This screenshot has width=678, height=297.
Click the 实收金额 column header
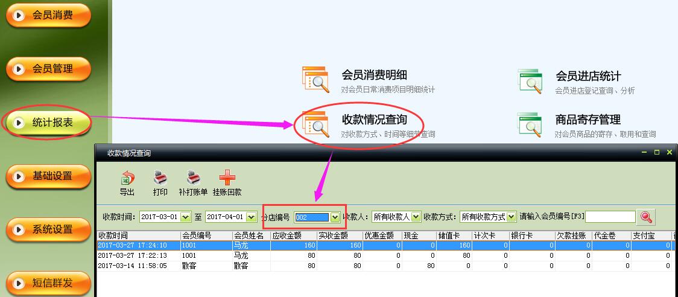pyautogui.click(x=340, y=235)
